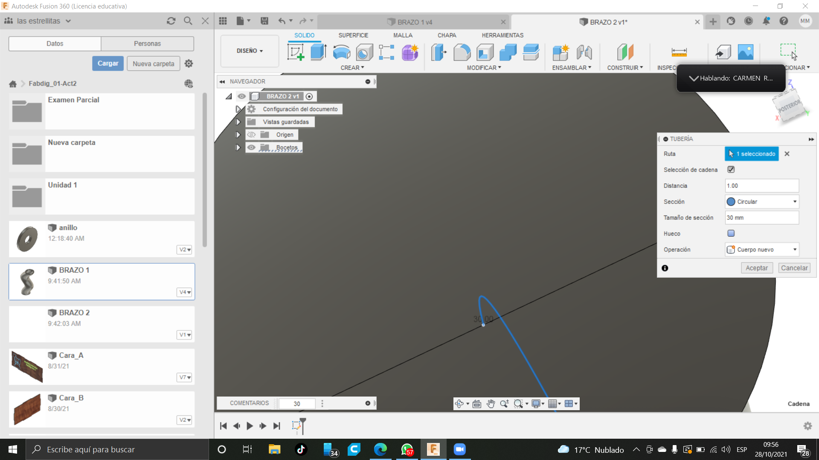Select the Press Pull tool

click(439, 52)
